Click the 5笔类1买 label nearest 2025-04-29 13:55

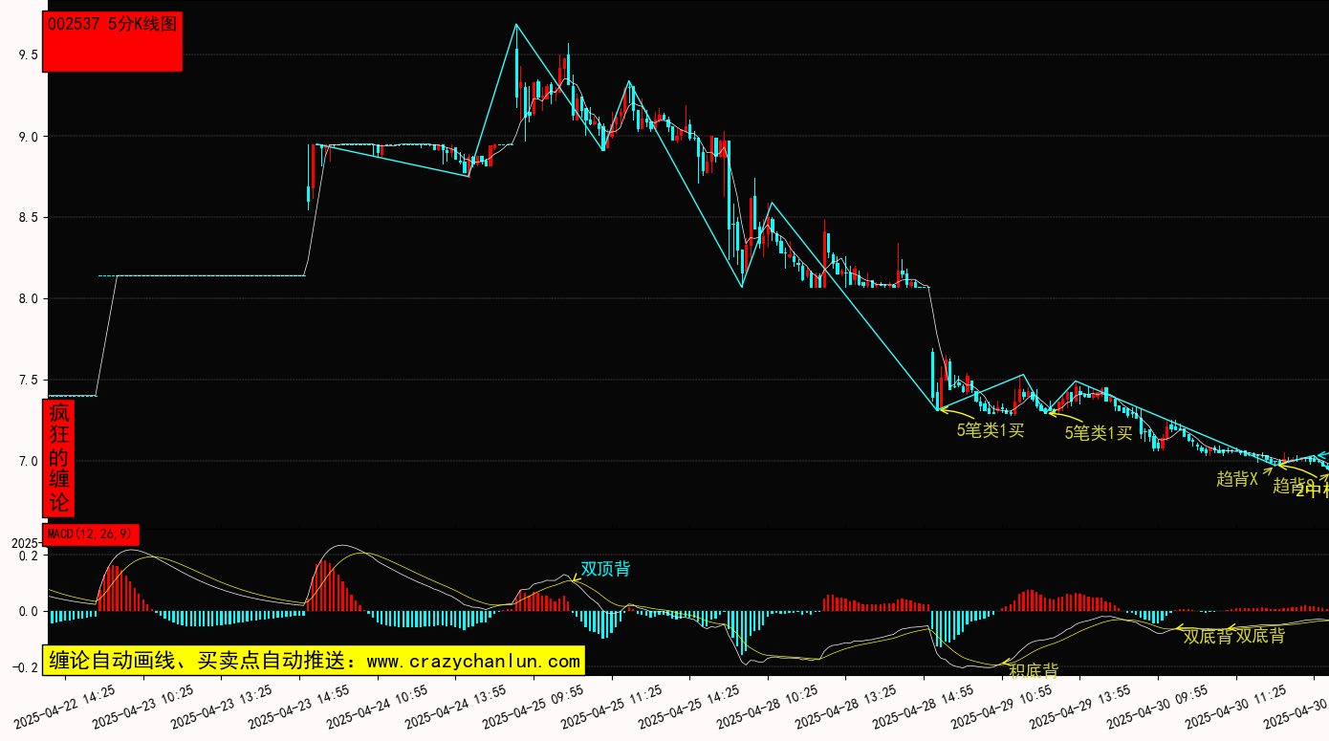click(x=1099, y=432)
